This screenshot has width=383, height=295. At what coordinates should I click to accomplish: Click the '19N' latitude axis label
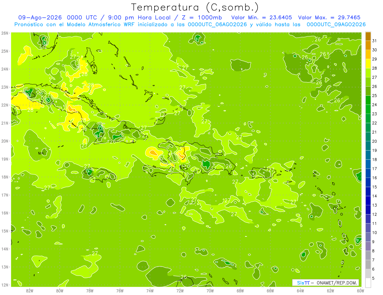(4, 159)
